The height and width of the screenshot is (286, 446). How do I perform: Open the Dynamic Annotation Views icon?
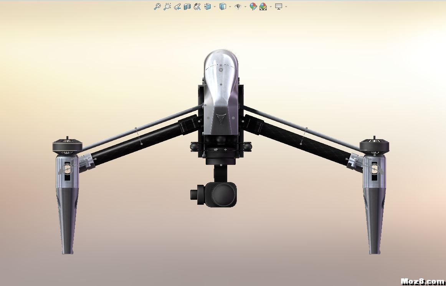point(197,6)
